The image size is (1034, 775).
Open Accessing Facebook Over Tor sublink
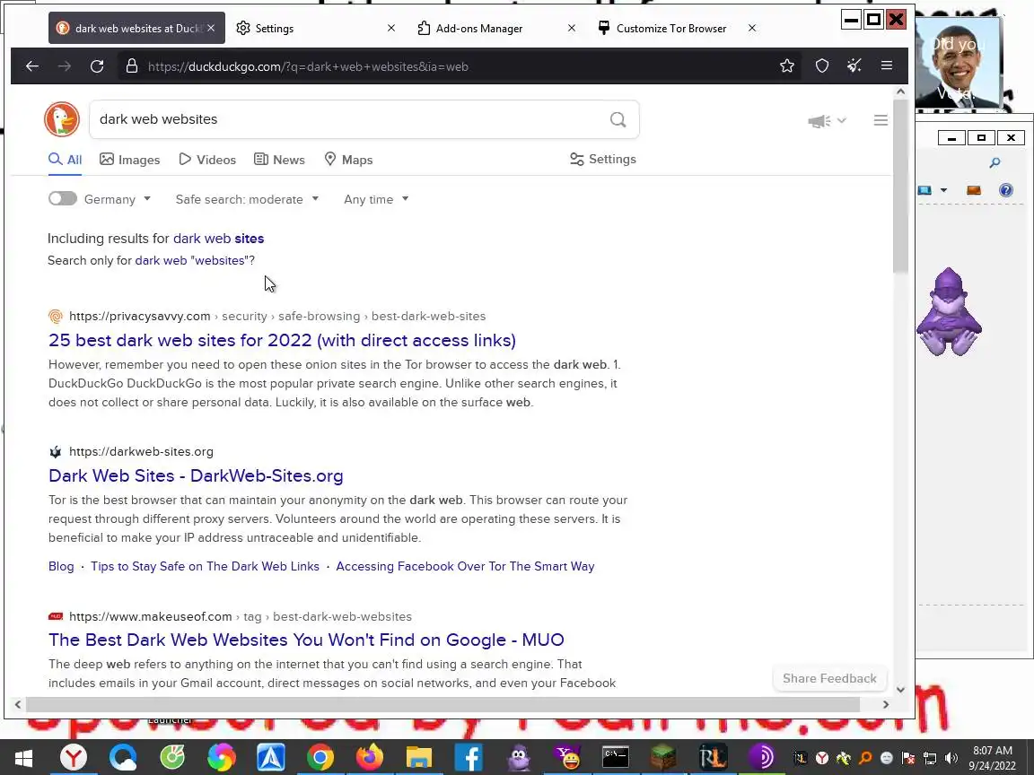465,566
